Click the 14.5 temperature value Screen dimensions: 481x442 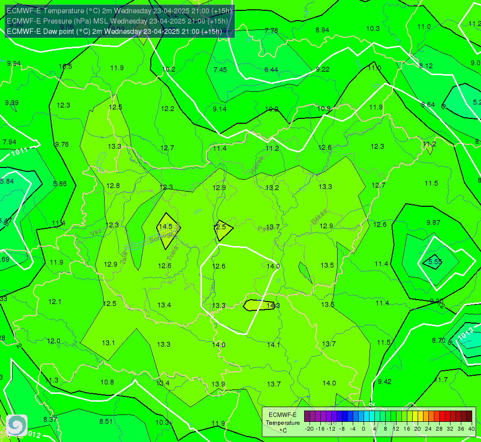coord(166,226)
